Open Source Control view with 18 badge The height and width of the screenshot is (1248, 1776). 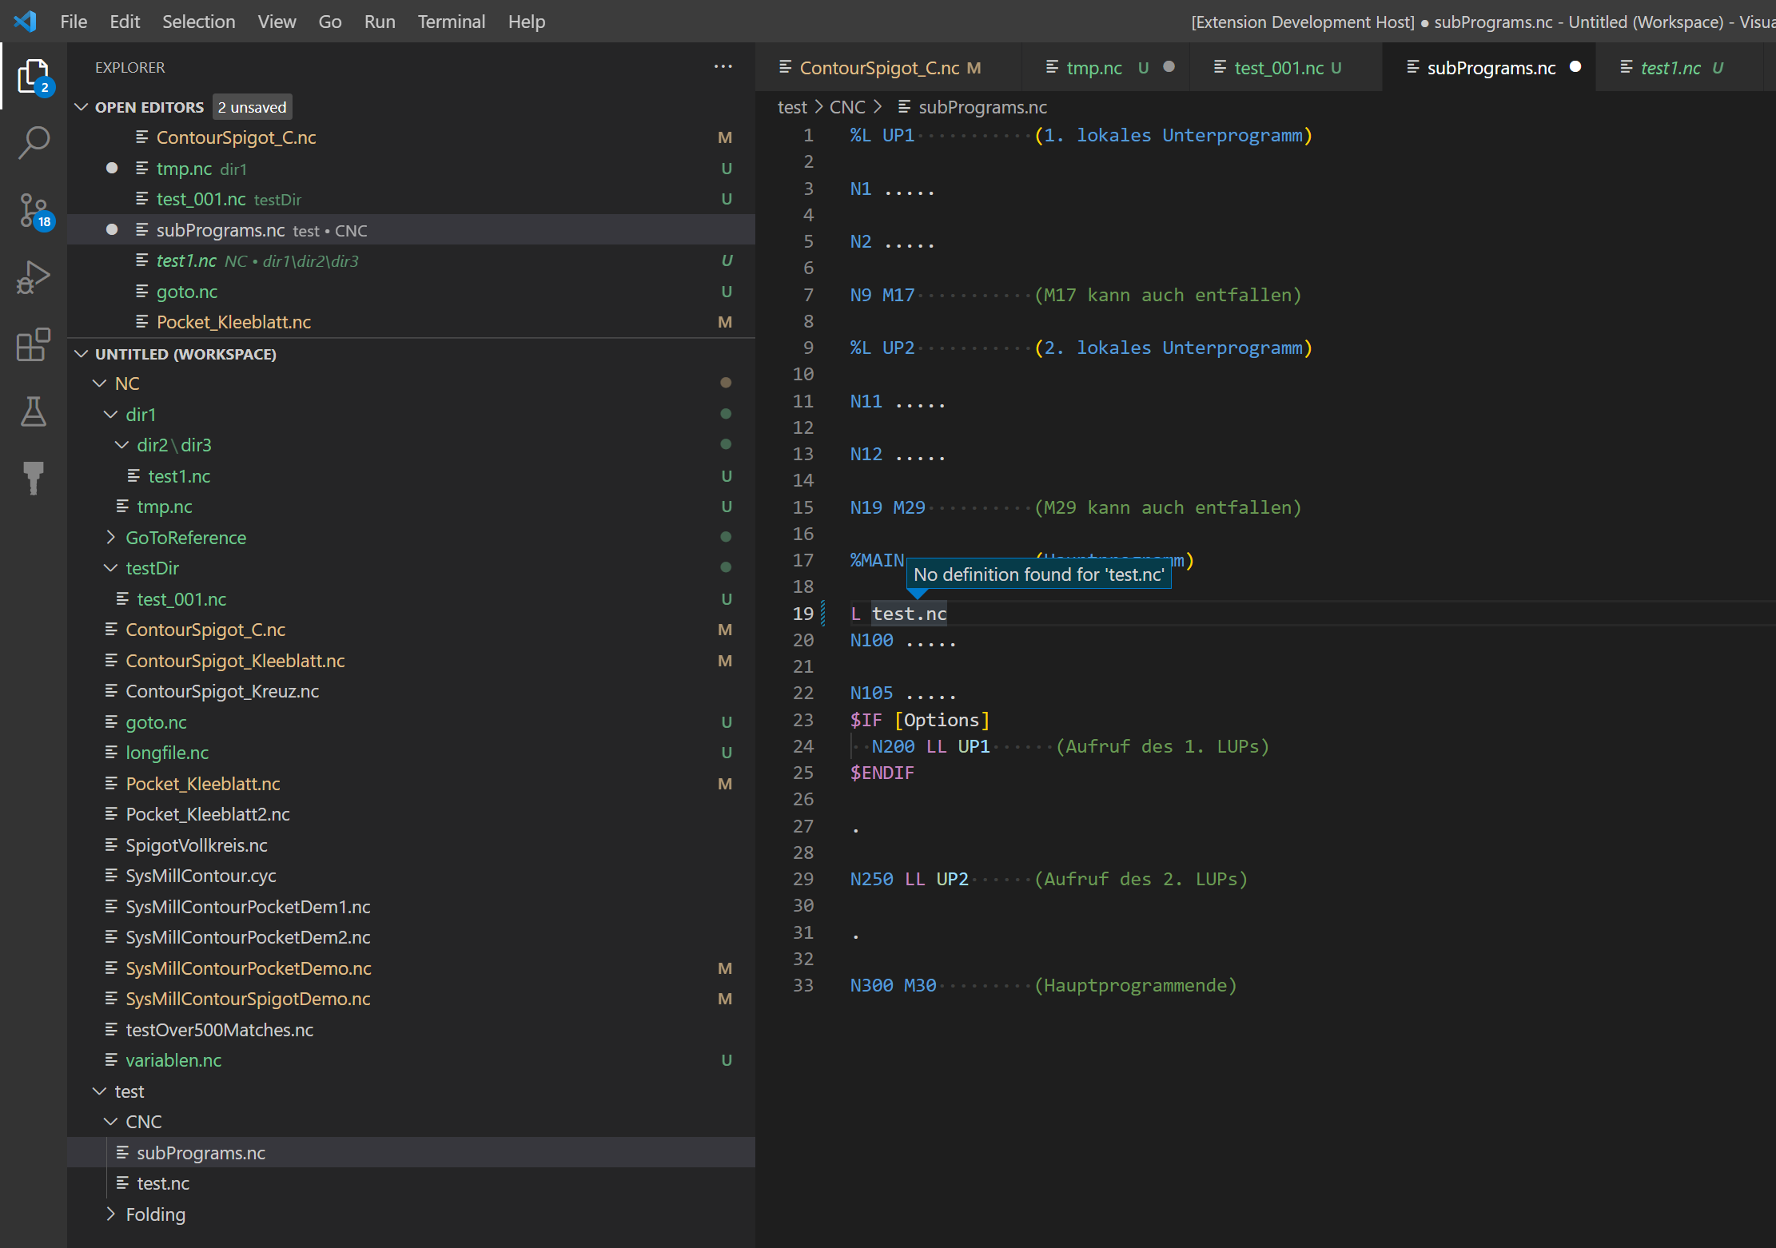34,211
